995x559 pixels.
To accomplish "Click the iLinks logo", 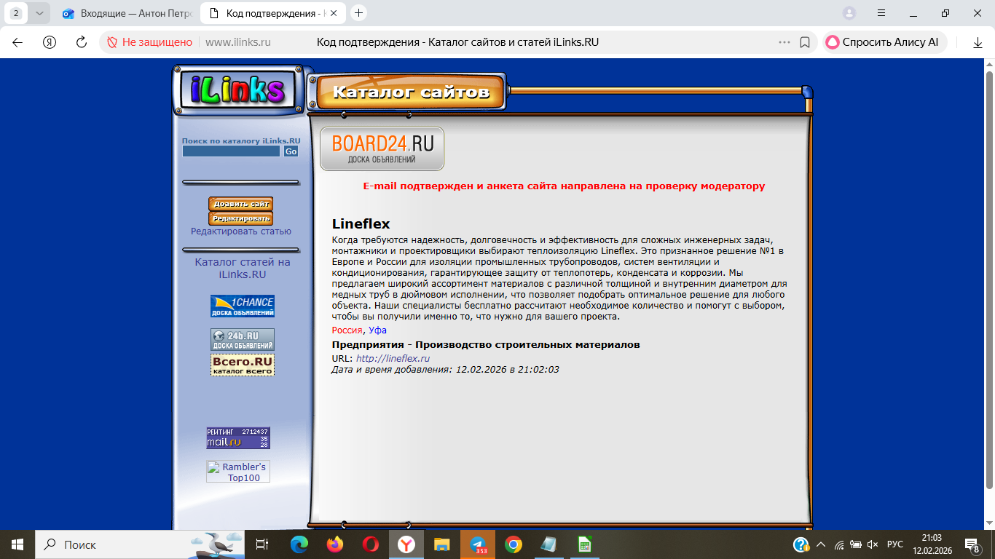I will 237,89.
